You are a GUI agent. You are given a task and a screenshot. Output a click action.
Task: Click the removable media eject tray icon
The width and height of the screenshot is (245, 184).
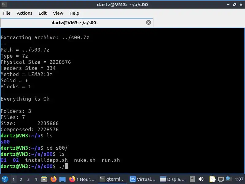click(192, 179)
